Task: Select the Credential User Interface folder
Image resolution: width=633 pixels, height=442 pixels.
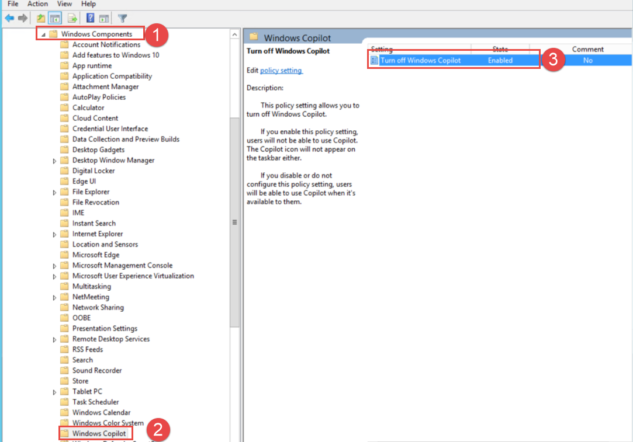Action: (110, 128)
